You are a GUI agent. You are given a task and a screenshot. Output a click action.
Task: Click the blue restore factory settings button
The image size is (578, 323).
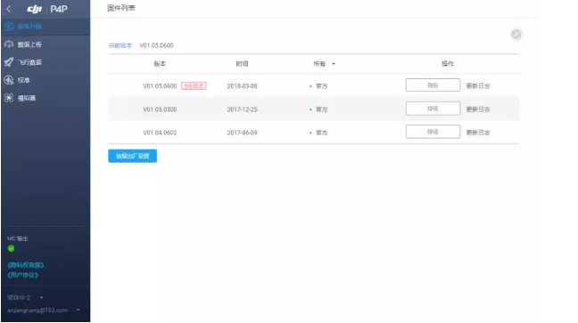point(132,156)
